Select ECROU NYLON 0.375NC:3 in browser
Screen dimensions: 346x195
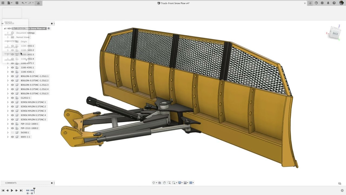[33, 111]
